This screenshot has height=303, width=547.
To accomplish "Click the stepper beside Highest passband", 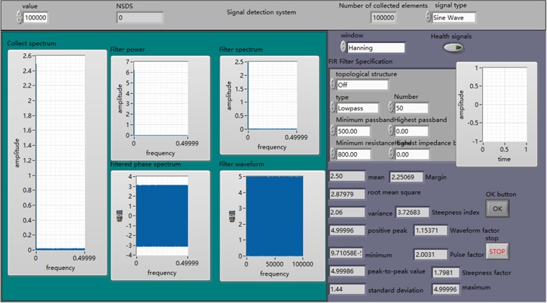I will (391, 131).
